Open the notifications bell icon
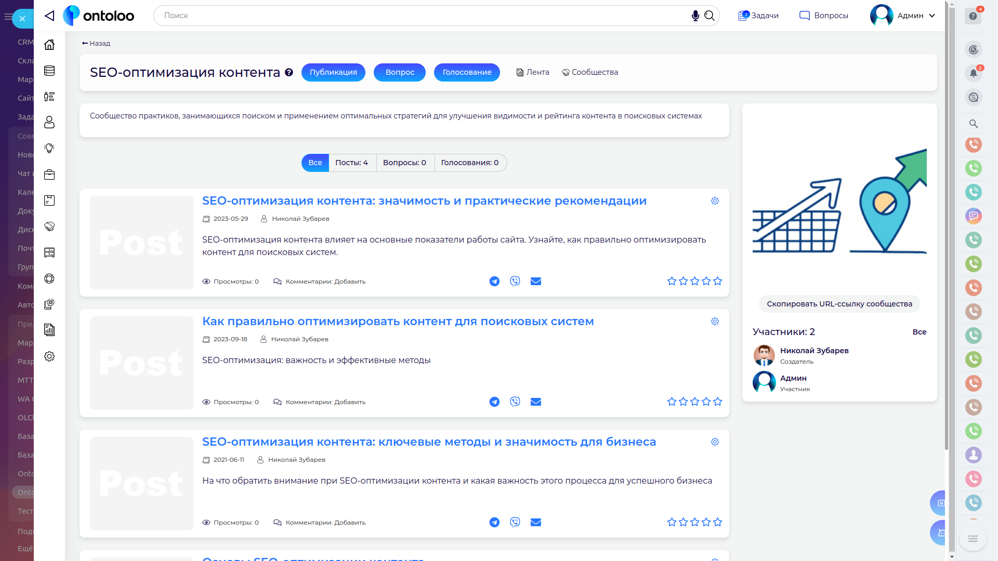The image size is (998, 561). (973, 73)
